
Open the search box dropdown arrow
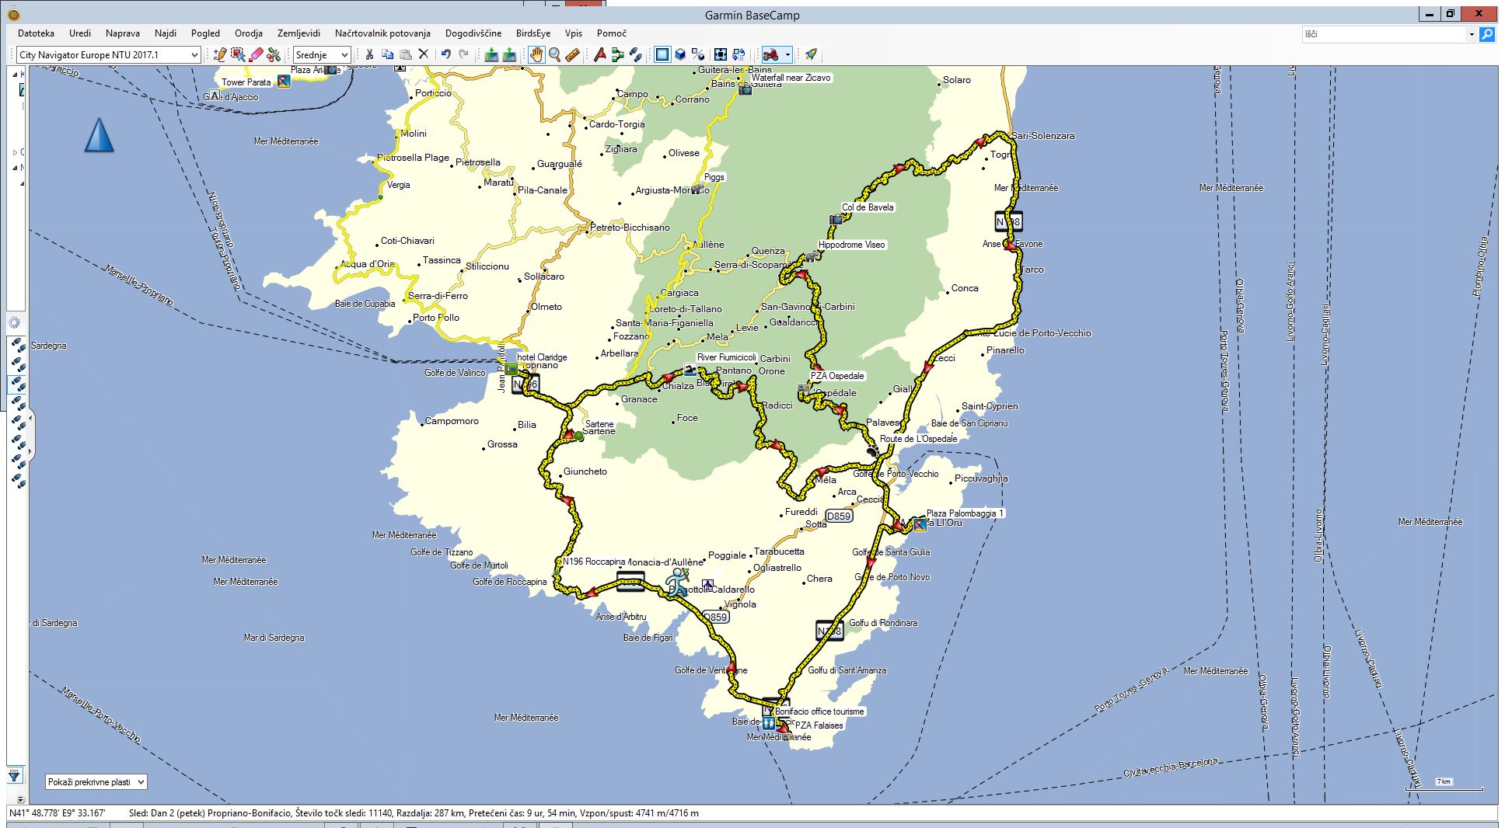click(1472, 34)
